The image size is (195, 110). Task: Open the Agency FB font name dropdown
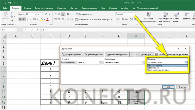coord(35,14)
